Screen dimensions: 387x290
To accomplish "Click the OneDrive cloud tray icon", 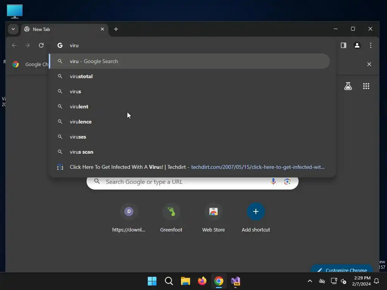I will [322, 281].
